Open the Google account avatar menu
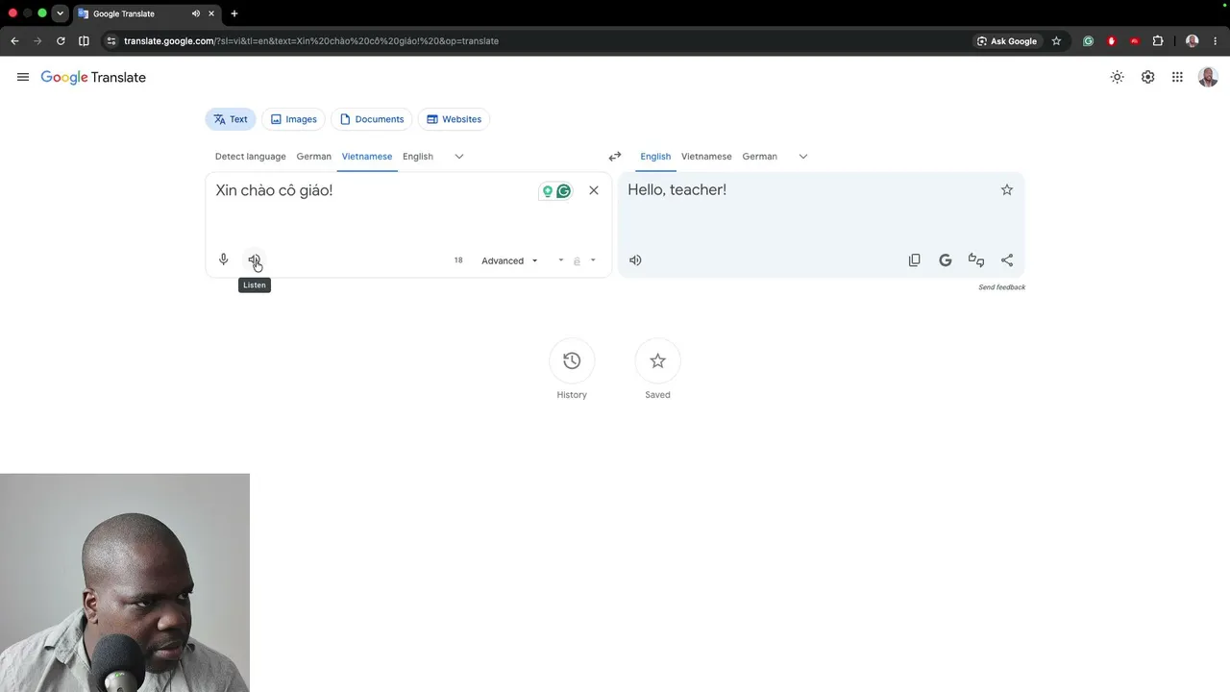The image size is (1230, 692). (1208, 77)
